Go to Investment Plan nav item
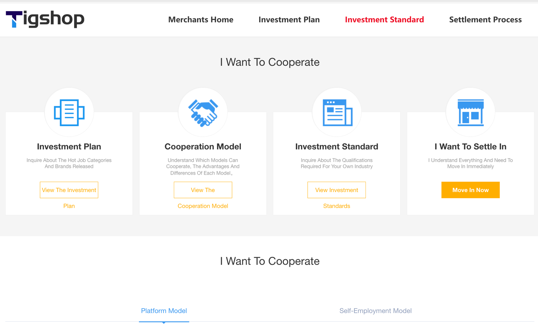Image resolution: width=538 pixels, height=325 pixels. [x=289, y=19]
